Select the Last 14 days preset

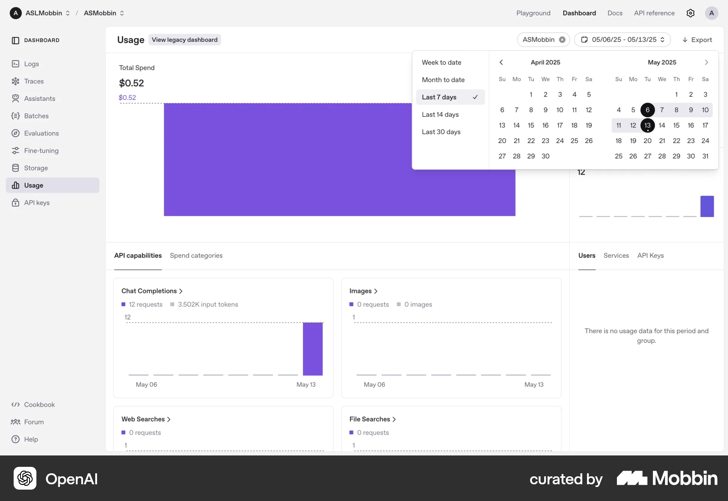click(x=440, y=115)
